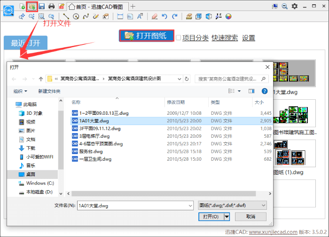This screenshot has width=329, height=237.
Task: Click the 3D box view icon
Action: click(x=198, y=16)
